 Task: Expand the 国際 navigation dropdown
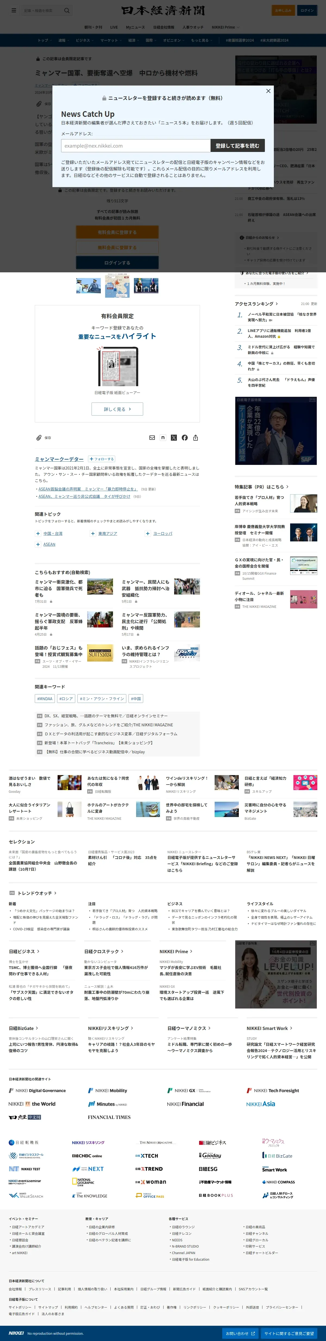(151, 40)
